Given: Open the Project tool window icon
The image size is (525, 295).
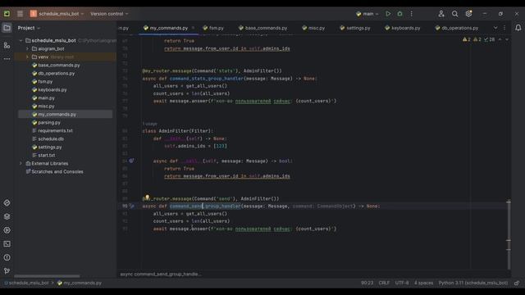Looking at the screenshot, I should [x=7, y=28].
